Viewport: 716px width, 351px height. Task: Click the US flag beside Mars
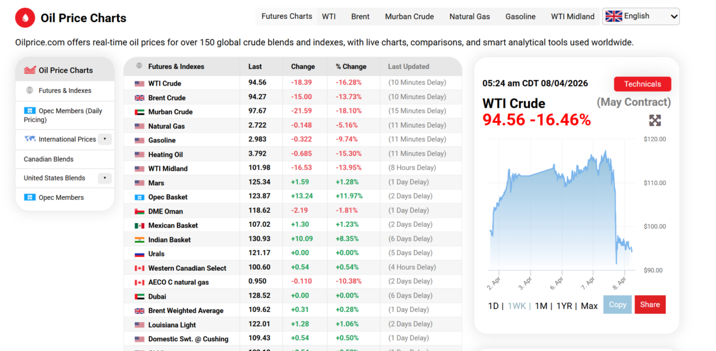tap(140, 183)
